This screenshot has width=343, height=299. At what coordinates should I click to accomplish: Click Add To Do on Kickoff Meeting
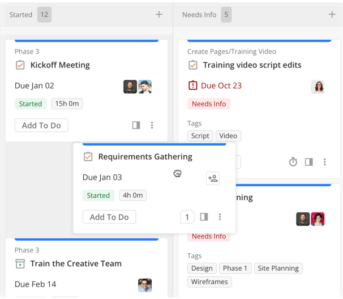point(41,125)
